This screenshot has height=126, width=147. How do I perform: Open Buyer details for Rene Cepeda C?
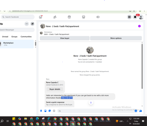[x=55, y=89]
